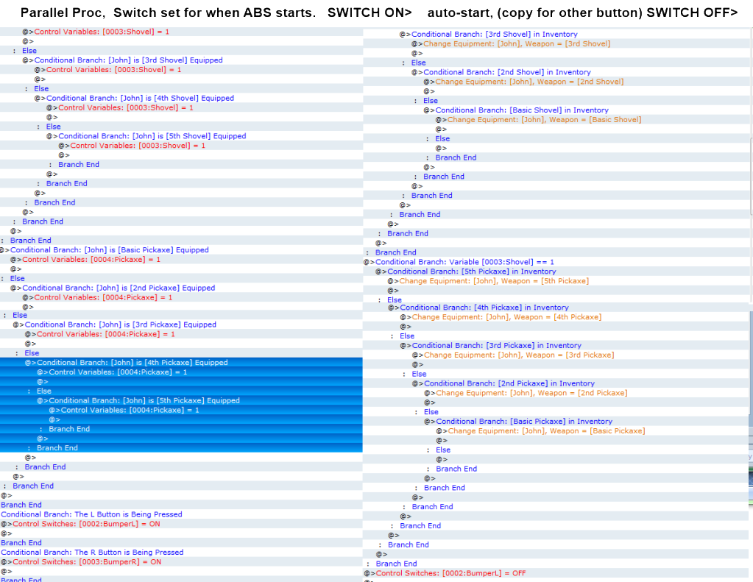Click the 2nd Pickaxe Equipped conditional branch
The width and height of the screenshot is (753, 582).
119,288
